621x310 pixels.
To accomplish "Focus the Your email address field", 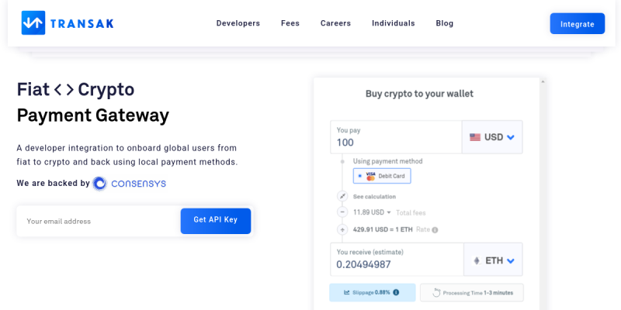I will [98, 221].
